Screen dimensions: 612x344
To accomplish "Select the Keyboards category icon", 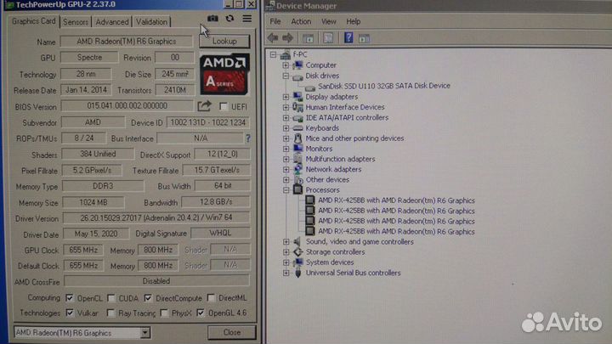I will tap(297, 128).
